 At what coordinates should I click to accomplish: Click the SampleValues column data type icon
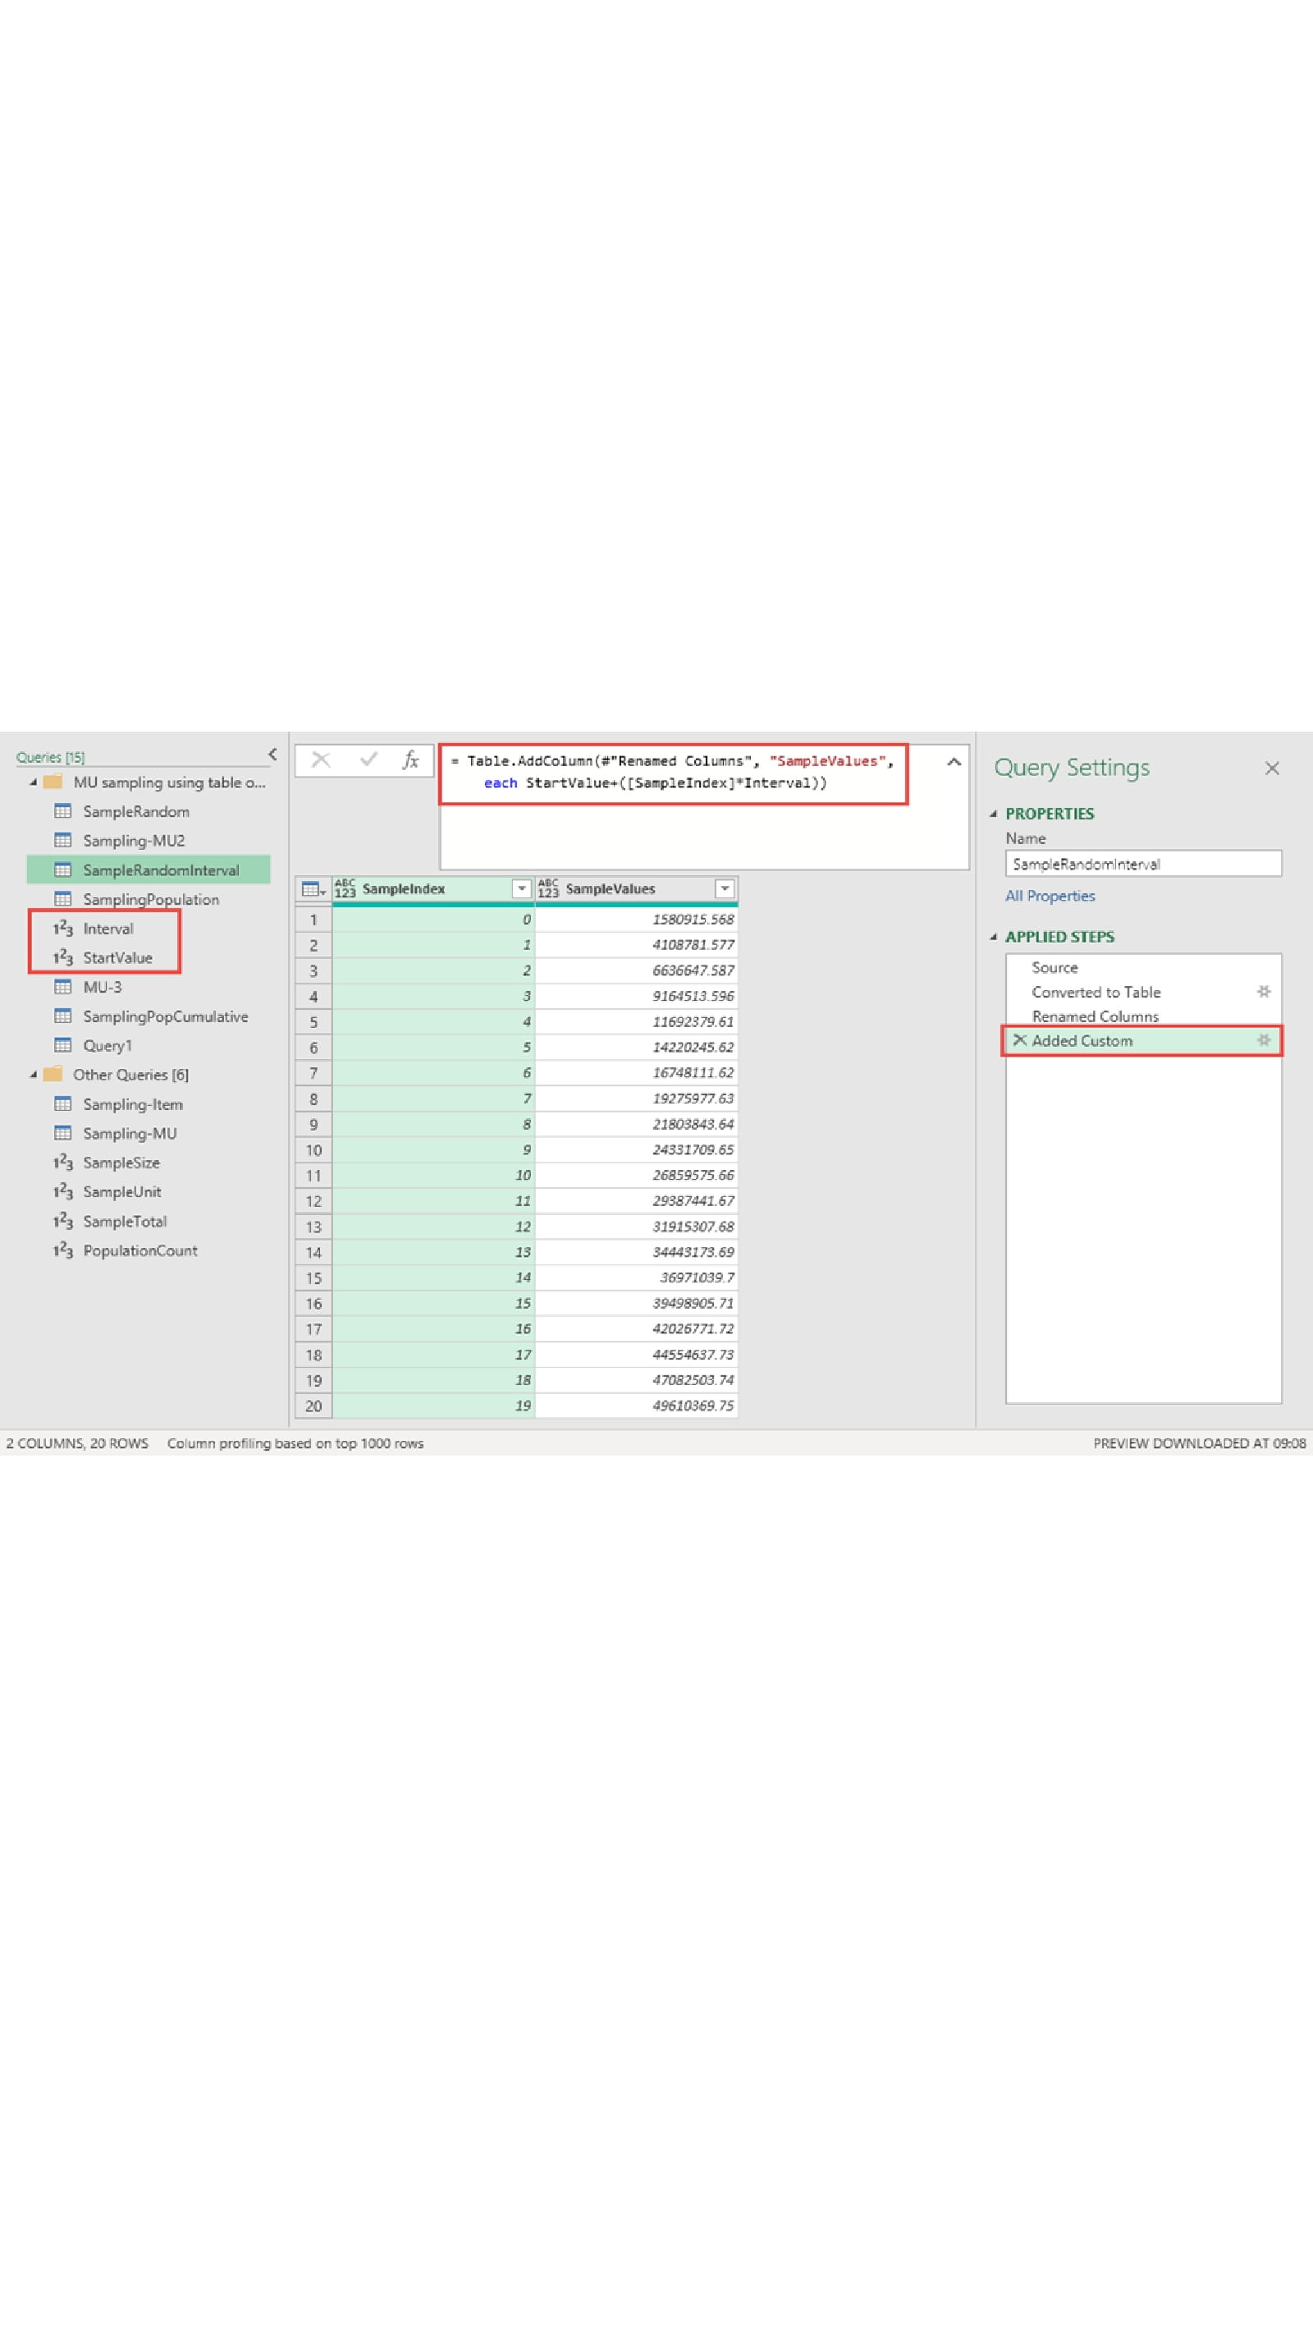(x=548, y=889)
